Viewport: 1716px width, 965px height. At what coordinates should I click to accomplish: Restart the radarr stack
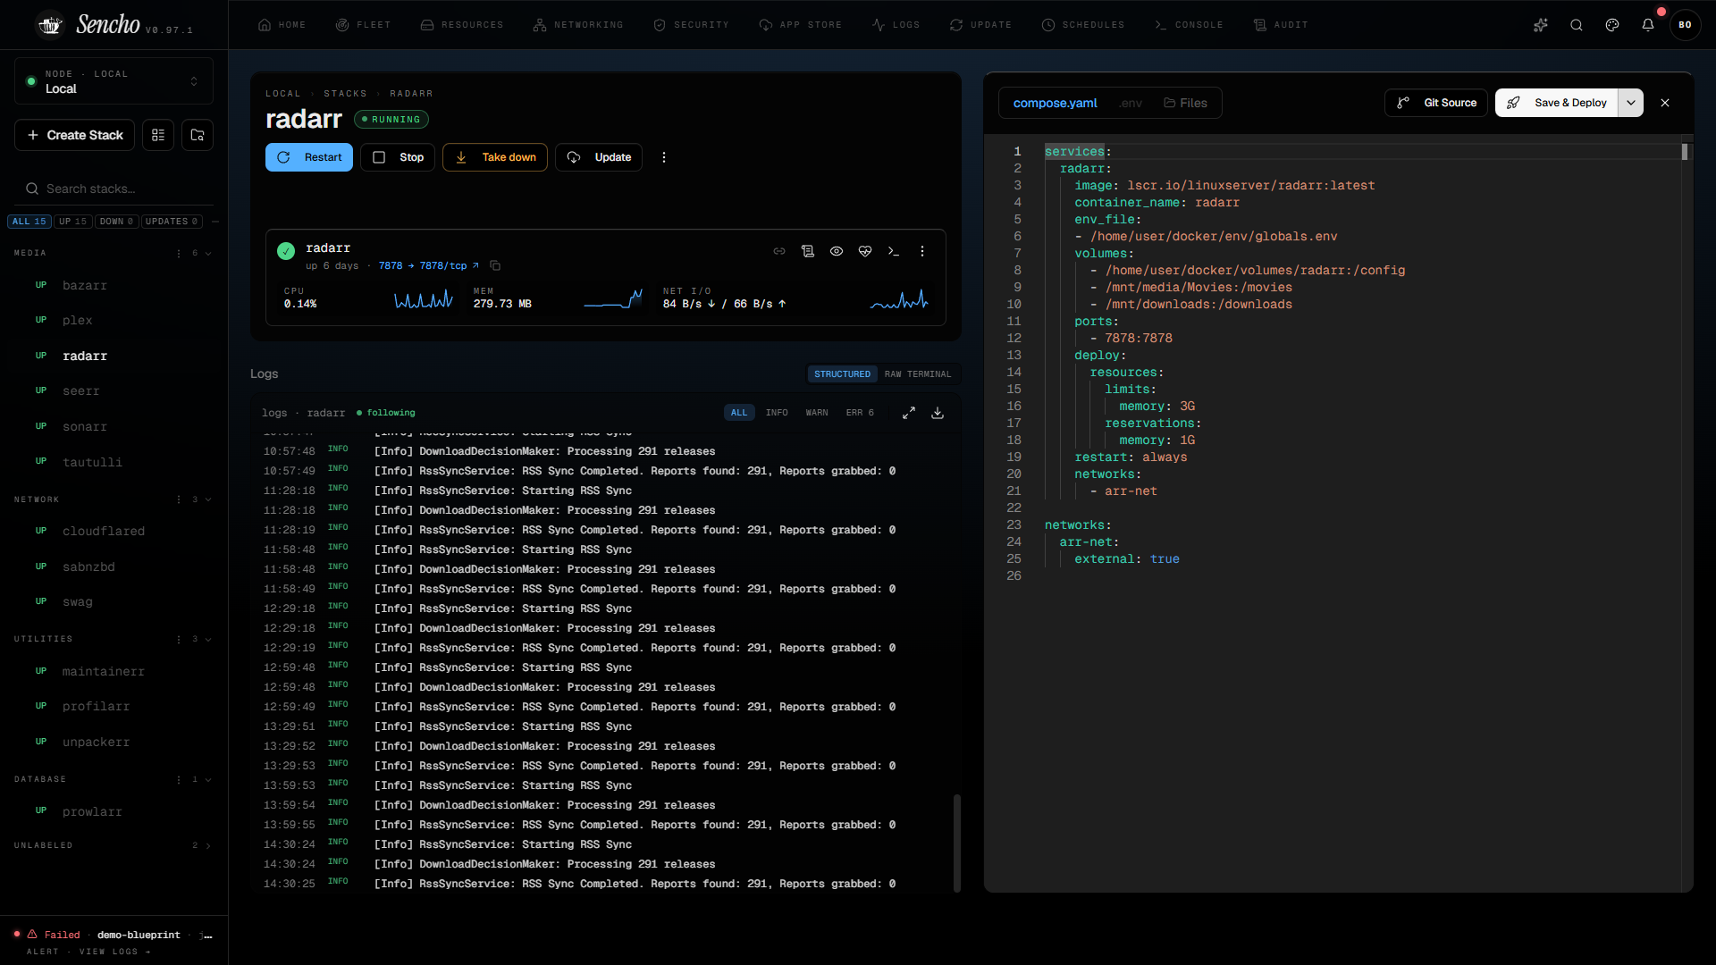[x=309, y=157]
